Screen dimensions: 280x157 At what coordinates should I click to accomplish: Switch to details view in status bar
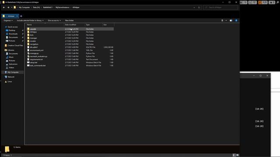[x=234, y=155]
